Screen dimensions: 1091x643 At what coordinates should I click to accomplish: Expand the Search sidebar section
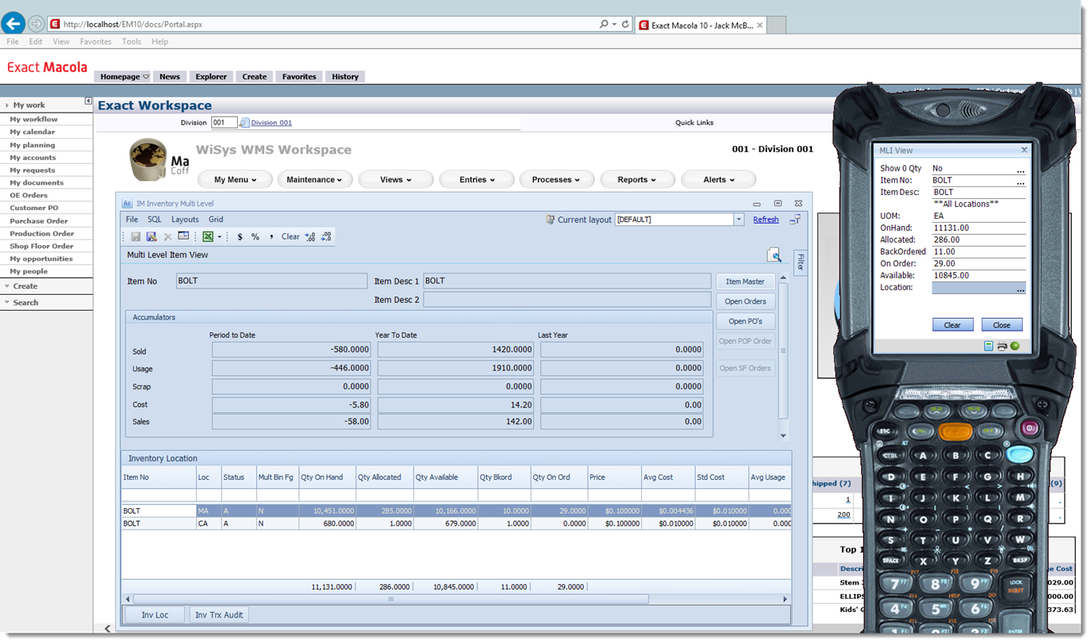(x=7, y=303)
